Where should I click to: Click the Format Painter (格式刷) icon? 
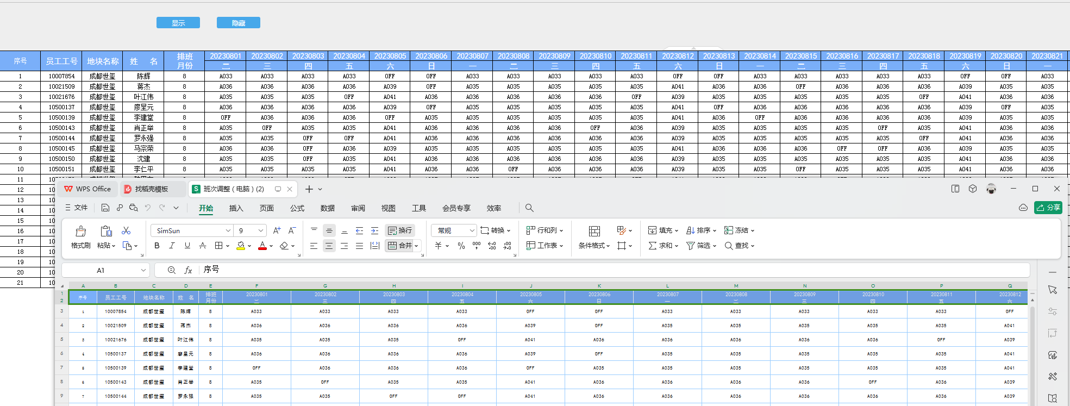click(x=80, y=231)
